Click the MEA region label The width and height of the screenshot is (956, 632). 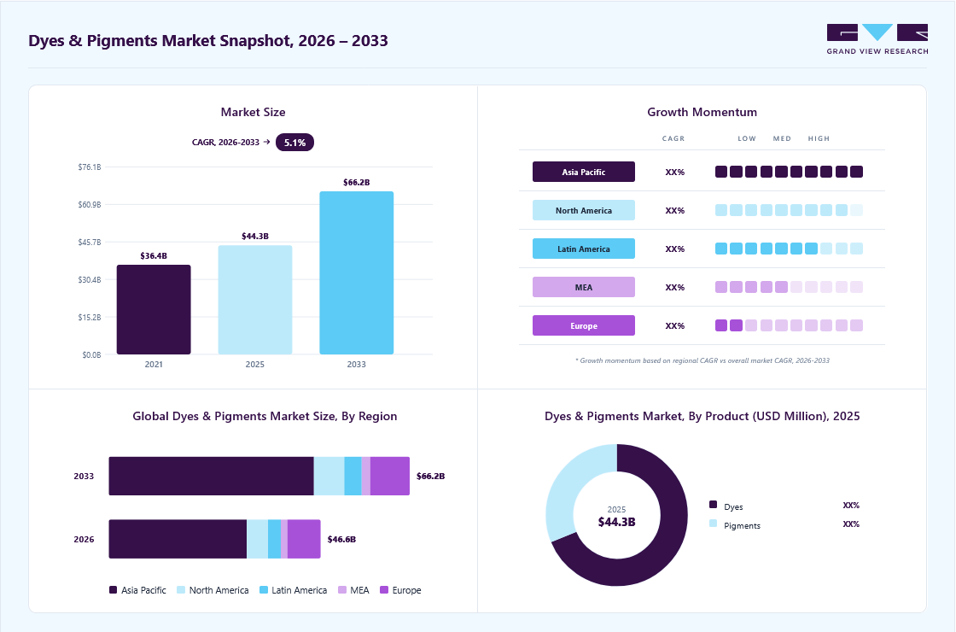point(584,287)
